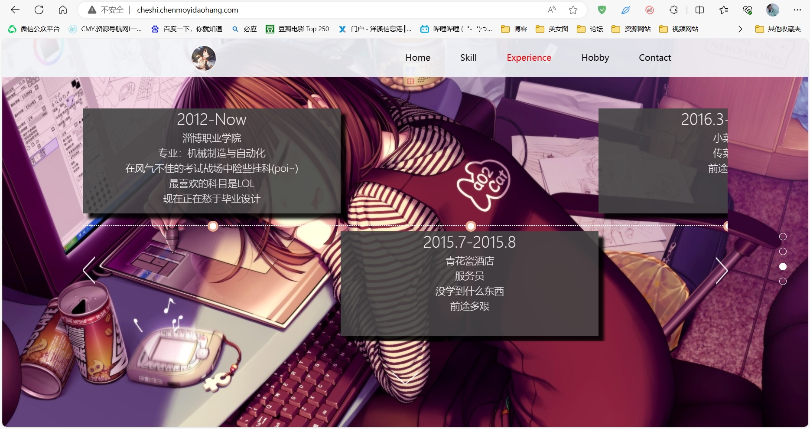Open the browser extensions puzzle icon
The height and width of the screenshot is (429, 810).
673,10
